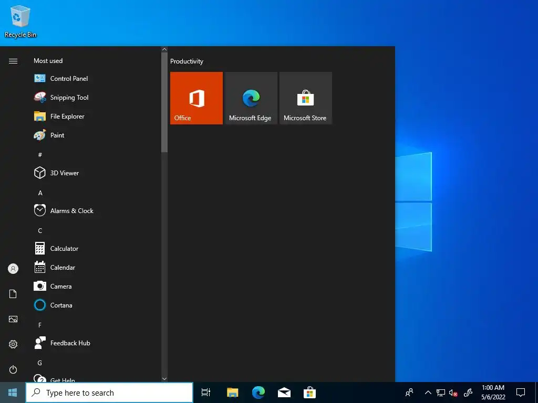Screen dimensions: 538x403
Task: Open Pictures from Start sidebar
Action: [13, 319]
